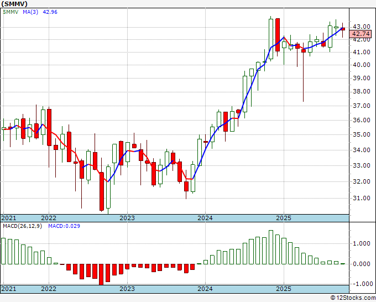The width and height of the screenshot is (376, 302).
Task: Click the 31.00 price axis label
Action: click(x=362, y=198)
